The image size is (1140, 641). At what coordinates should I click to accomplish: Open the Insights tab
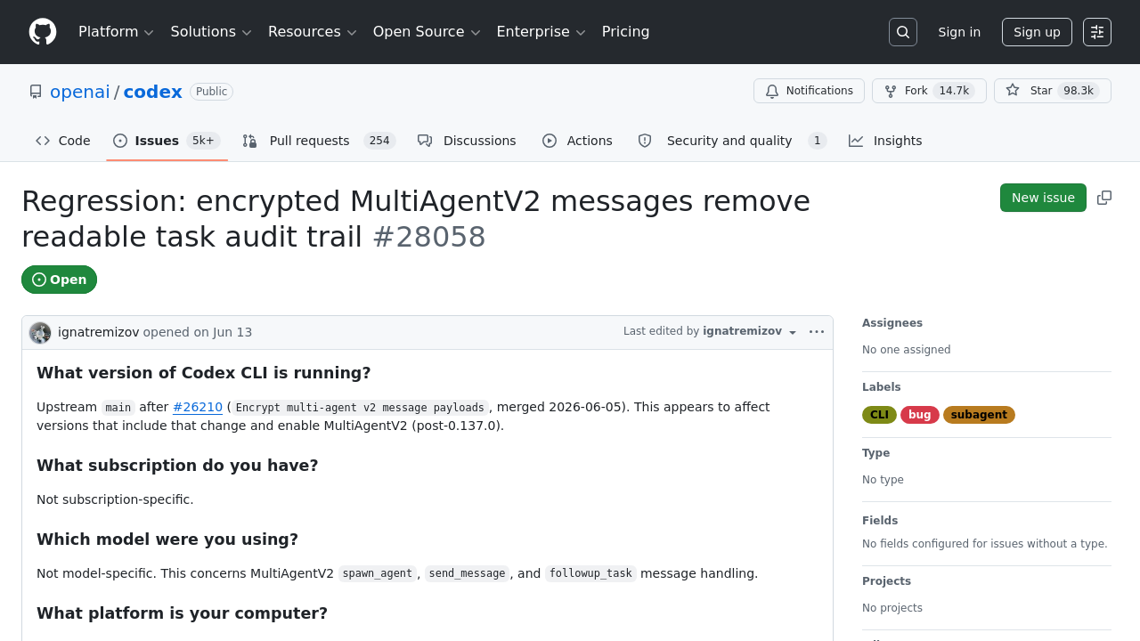click(885, 141)
